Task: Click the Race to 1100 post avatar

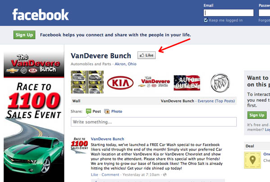Action: [x=79, y=145]
